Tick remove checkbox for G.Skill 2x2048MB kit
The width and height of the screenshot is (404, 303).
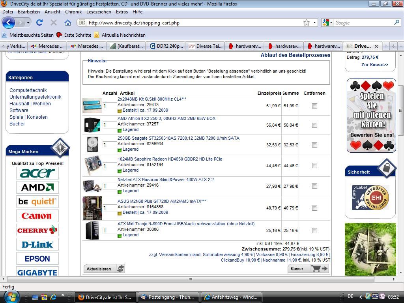[314, 106]
